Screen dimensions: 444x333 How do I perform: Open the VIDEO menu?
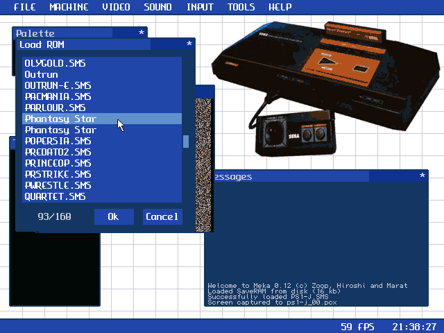point(116,7)
